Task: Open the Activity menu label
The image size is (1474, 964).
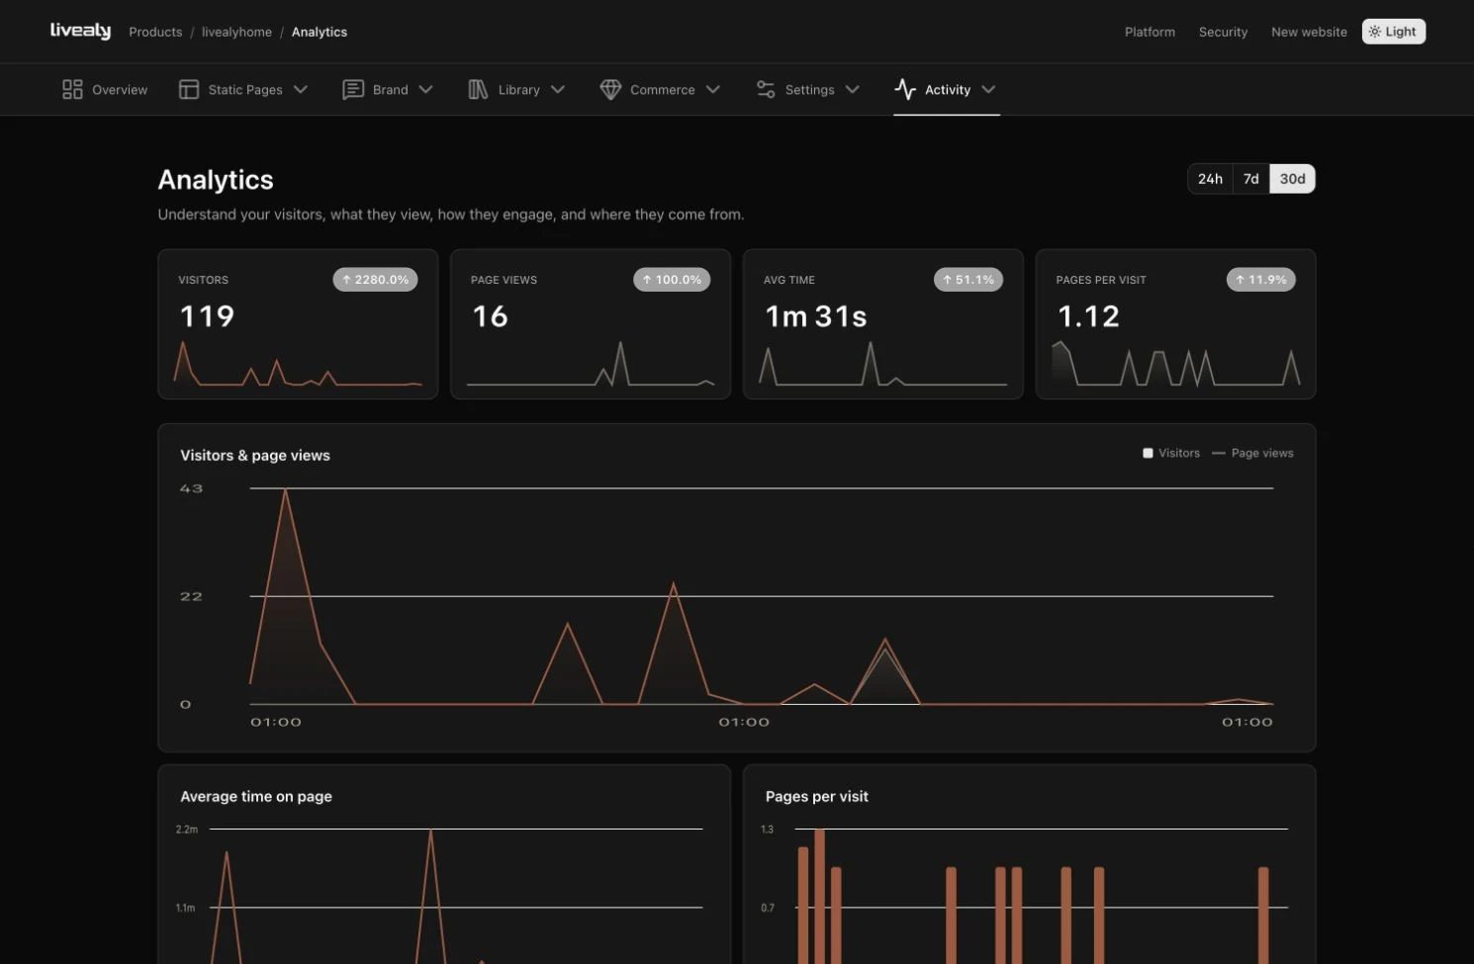Action: [948, 90]
